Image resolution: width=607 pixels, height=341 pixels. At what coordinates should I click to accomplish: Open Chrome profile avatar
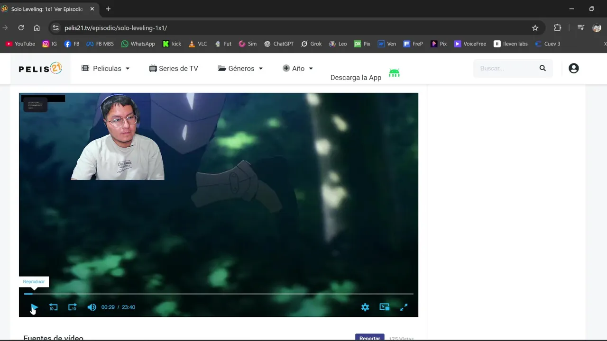(x=597, y=28)
